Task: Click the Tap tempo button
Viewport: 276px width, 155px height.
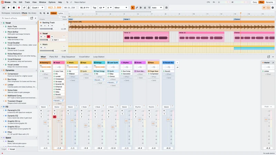Action: pyautogui.click(x=95, y=8)
